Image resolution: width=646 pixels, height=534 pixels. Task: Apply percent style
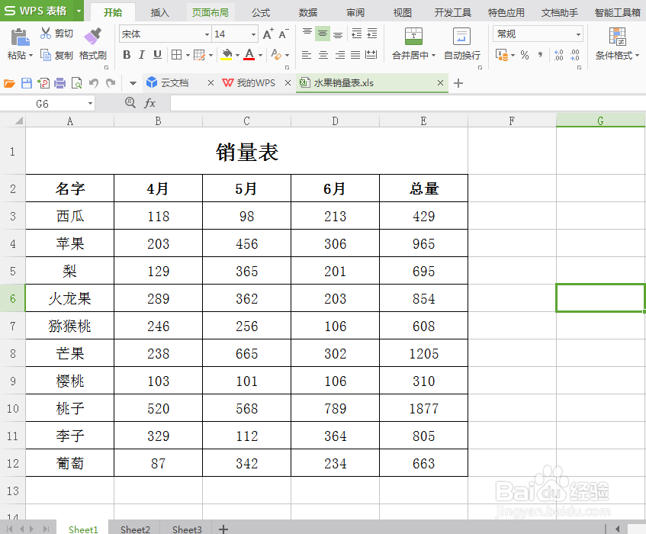coord(525,55)
